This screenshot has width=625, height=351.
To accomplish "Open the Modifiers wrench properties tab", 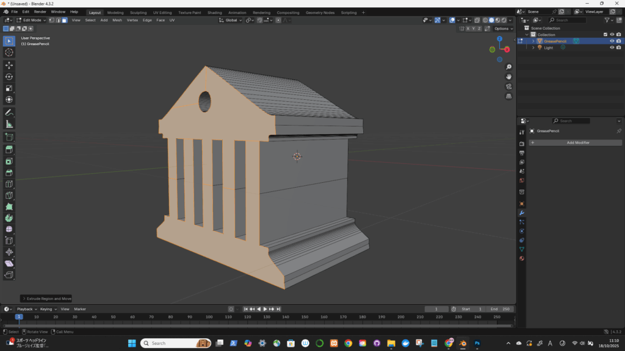I will click(x=522, y=213).
